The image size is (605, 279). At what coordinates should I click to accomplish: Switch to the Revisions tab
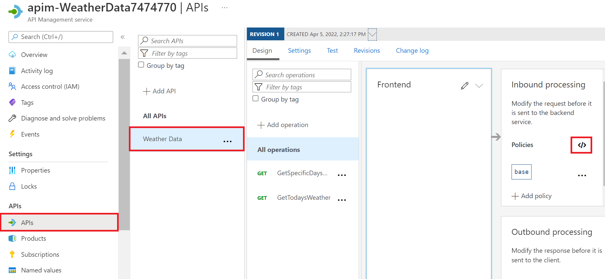[367, 51]
